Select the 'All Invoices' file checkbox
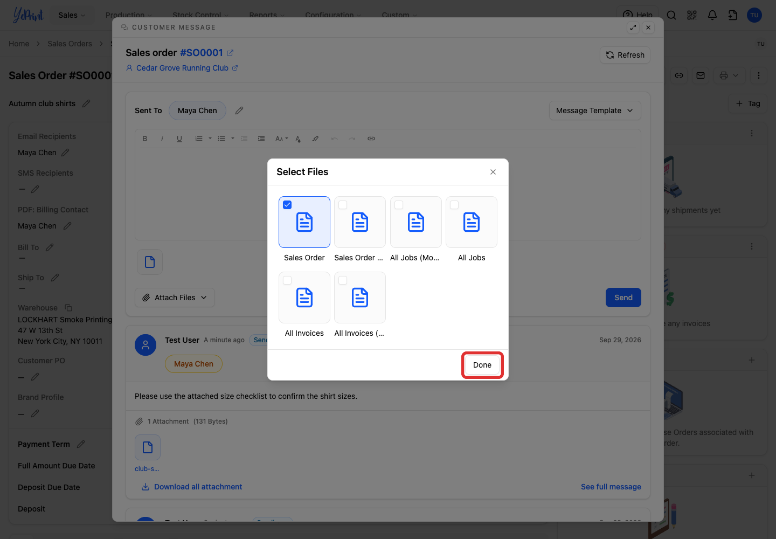Screen dimensions: 776x539 pos(287,280)
